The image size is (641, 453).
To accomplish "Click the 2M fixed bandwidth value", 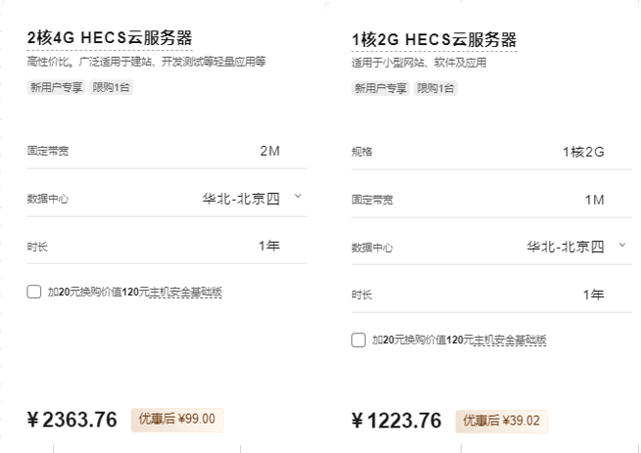I will pos(269,151).
